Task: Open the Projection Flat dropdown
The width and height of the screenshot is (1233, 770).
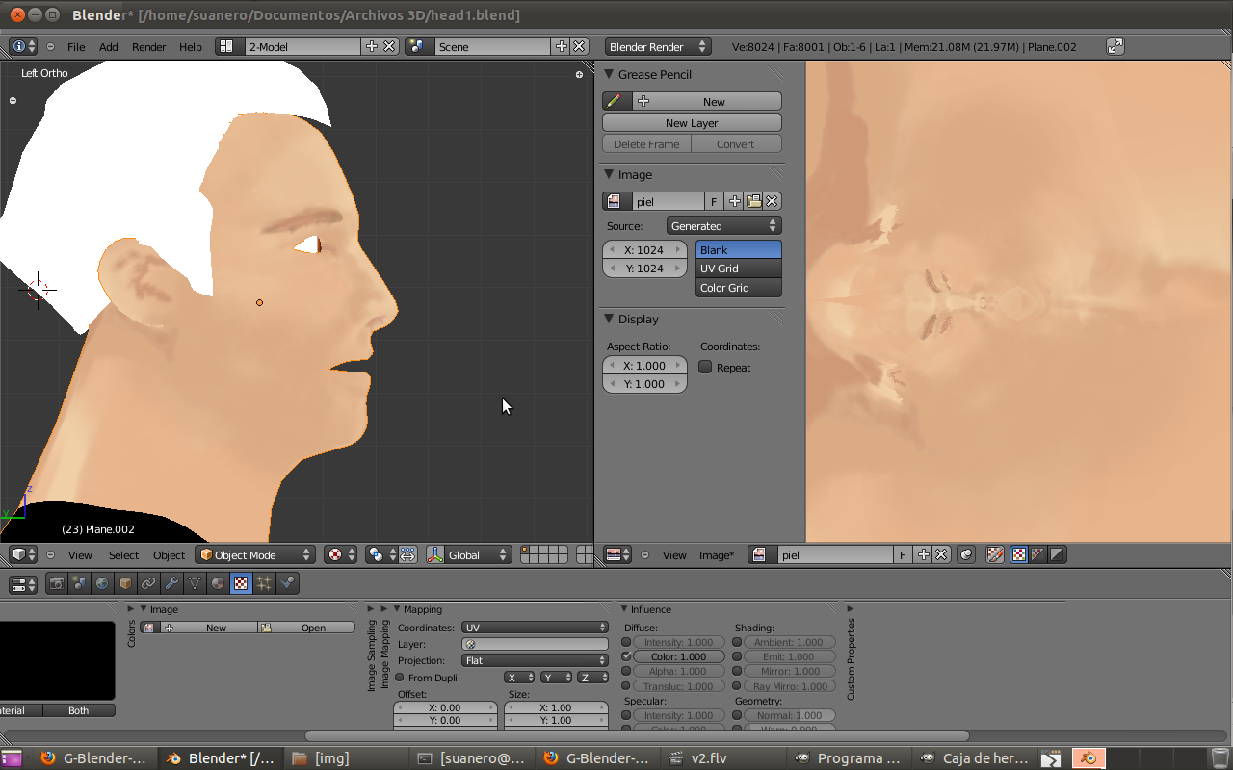Action: click(535, 661)
